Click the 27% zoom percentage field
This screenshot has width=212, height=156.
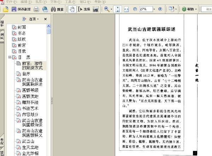coord(146,9)
